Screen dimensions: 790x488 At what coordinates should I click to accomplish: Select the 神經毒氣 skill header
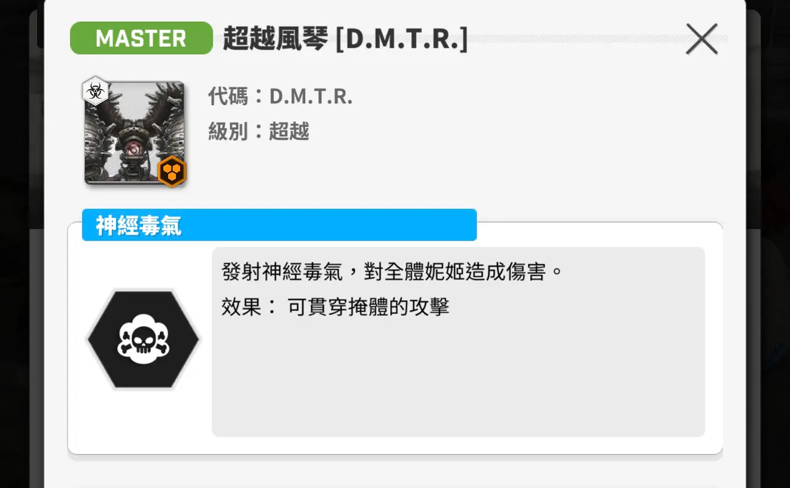[x=279, y=225]
